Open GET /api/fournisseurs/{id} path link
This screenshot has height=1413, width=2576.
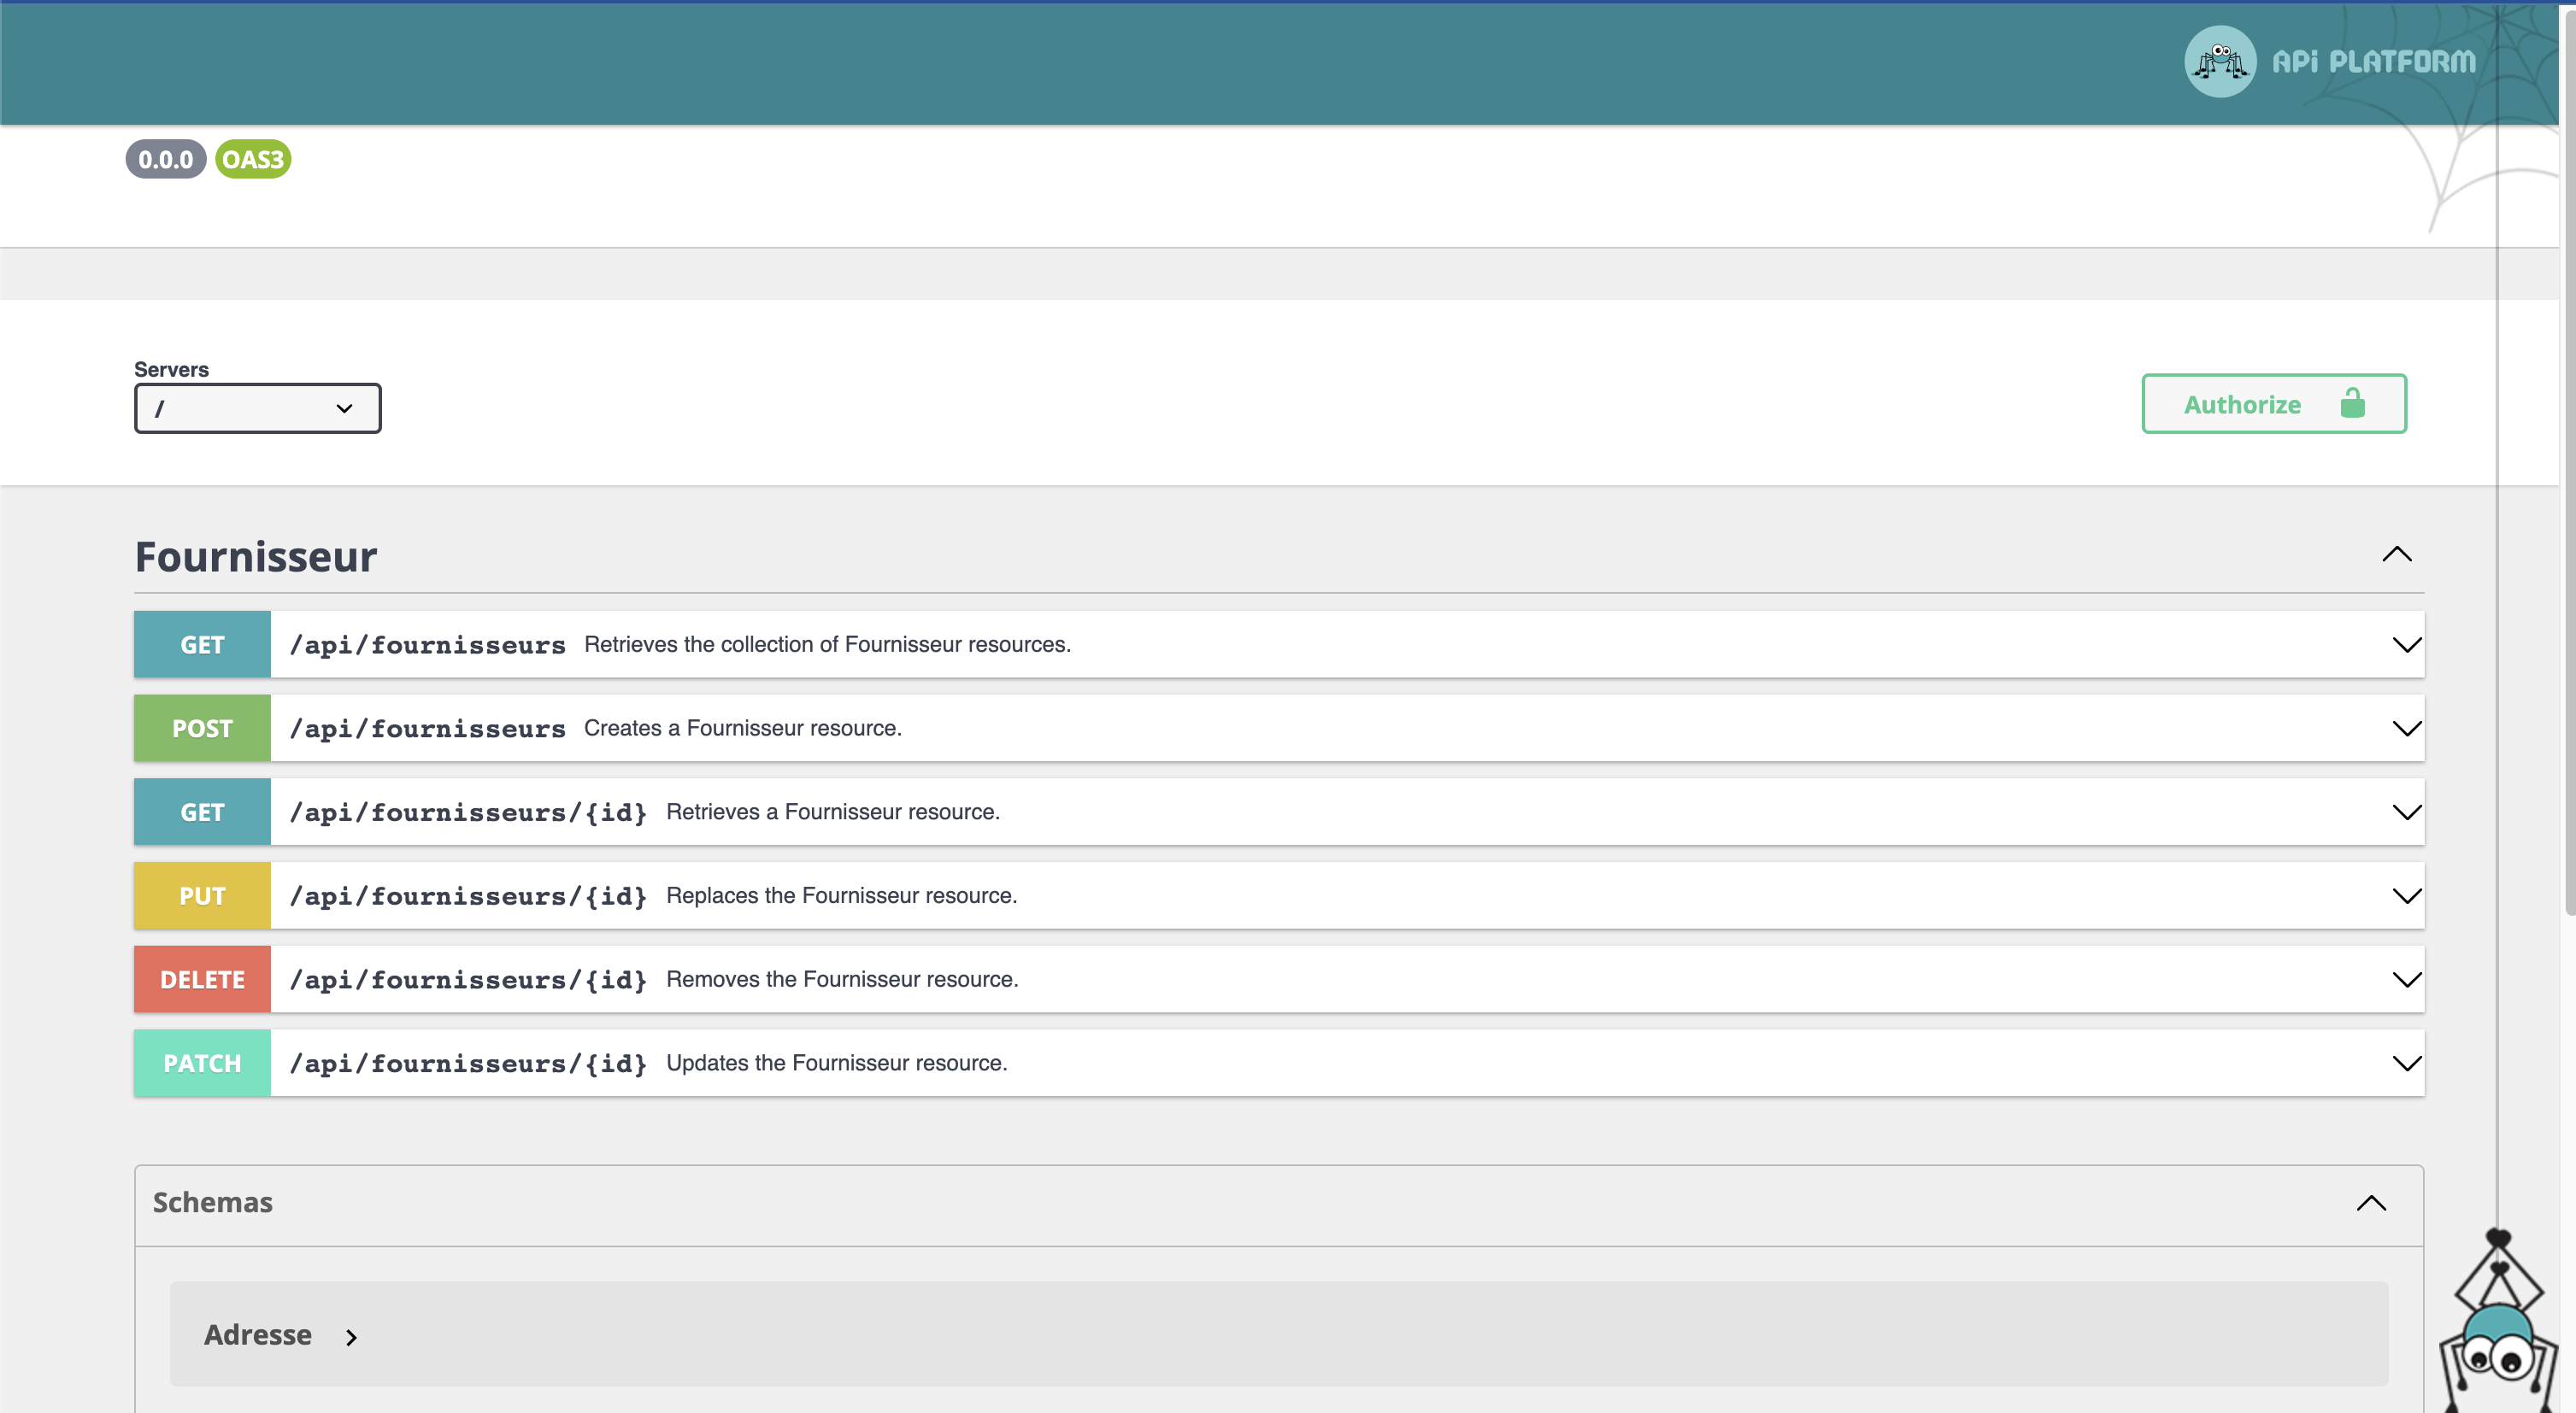pos(468,812)
